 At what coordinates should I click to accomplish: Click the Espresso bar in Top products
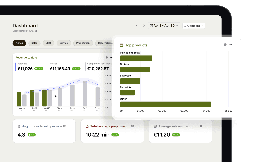pyautogui.click(x=130, y=81)
